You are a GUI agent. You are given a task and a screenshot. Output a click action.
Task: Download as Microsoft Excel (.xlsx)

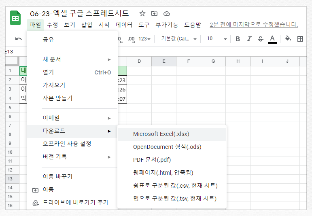[x=172, y=134]
